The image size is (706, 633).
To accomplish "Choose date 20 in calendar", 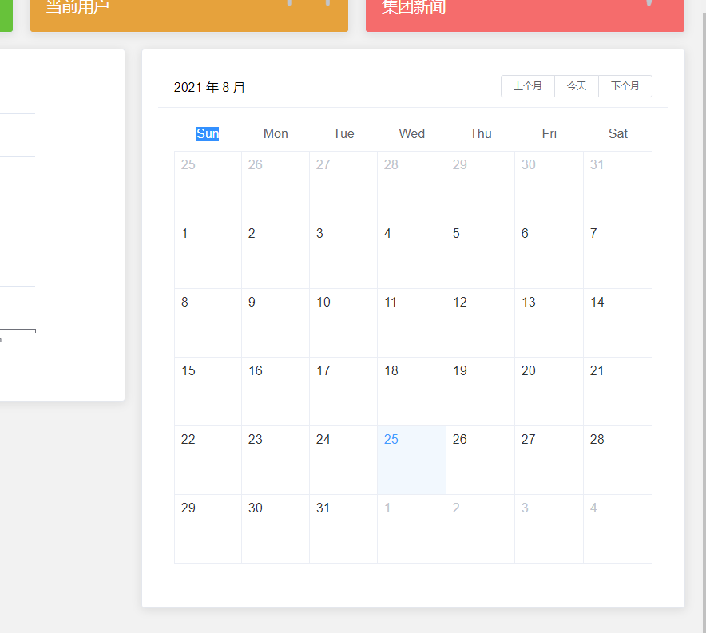I will 549,392.
